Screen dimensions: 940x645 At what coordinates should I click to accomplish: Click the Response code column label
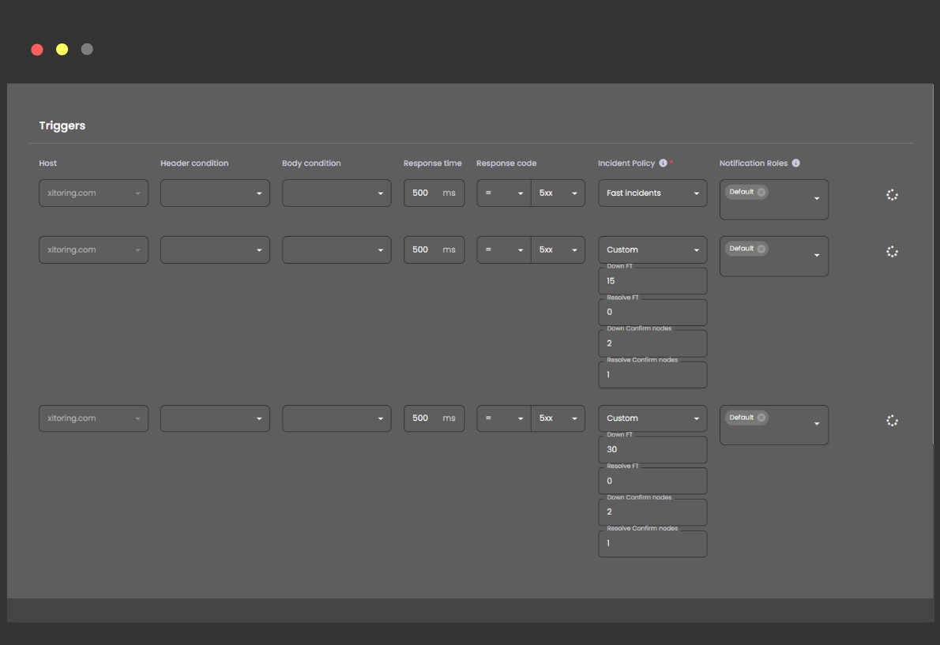506,163
